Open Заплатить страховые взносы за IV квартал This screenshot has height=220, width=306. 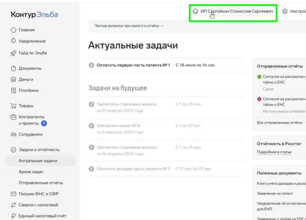pyautogui.click(x=127, y=150)
